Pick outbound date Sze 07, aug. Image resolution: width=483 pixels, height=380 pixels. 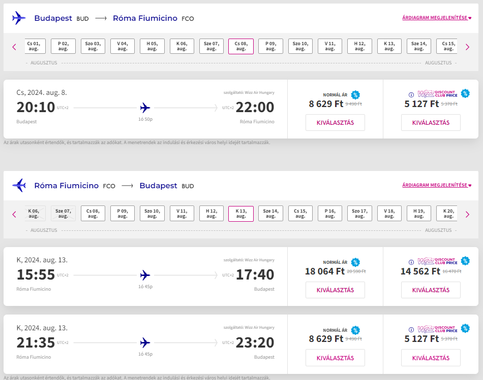212,46
